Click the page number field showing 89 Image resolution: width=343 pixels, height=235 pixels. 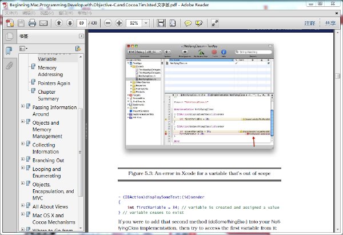pyautogui.click(x=82, y=23)
